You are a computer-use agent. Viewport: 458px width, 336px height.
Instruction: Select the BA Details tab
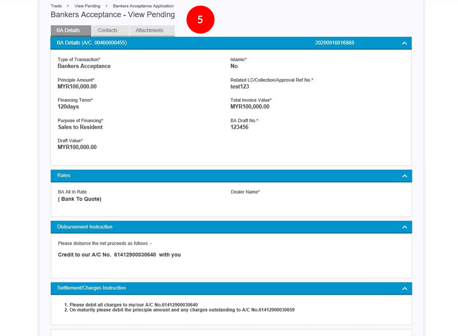(68, 31)
